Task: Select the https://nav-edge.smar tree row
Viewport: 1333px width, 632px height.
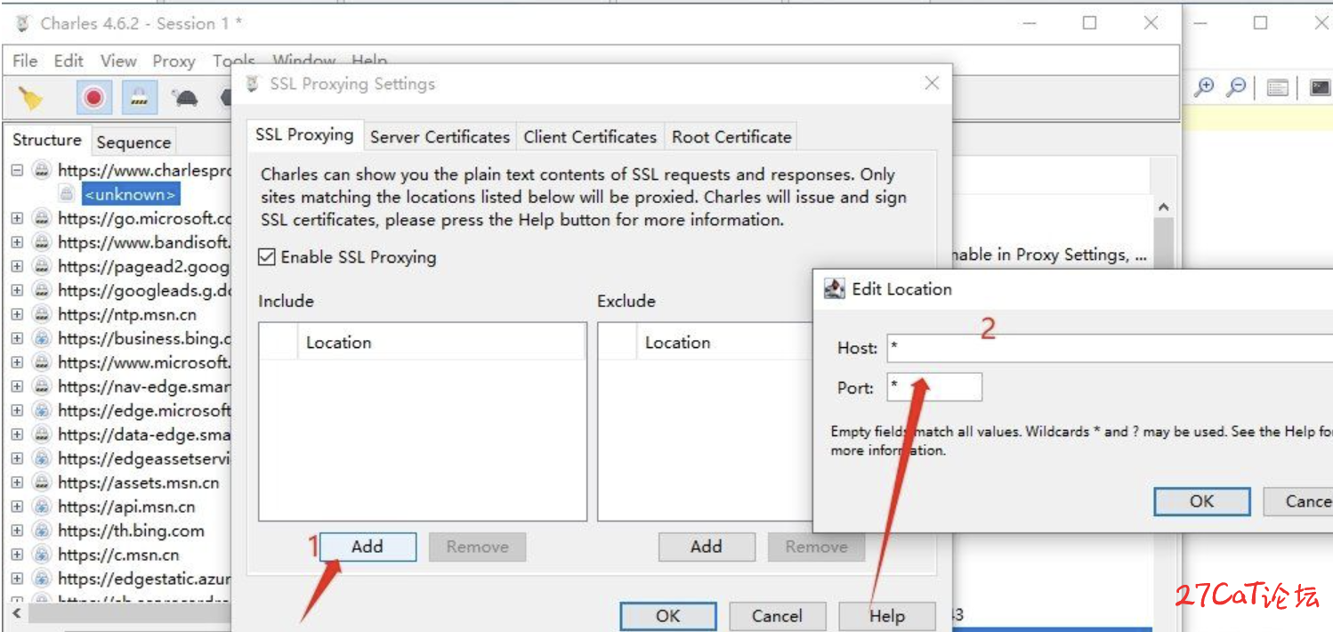Action: tap(143, 386)
